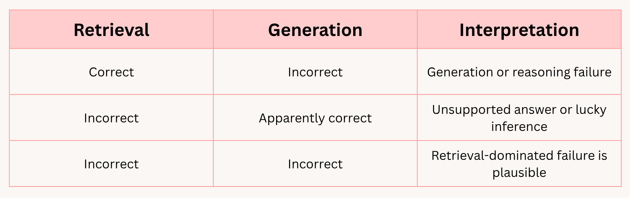Click the "Unsupported answer or lucky inference" cell
Screen dimensions: 630x198
(x=519, y=118)
